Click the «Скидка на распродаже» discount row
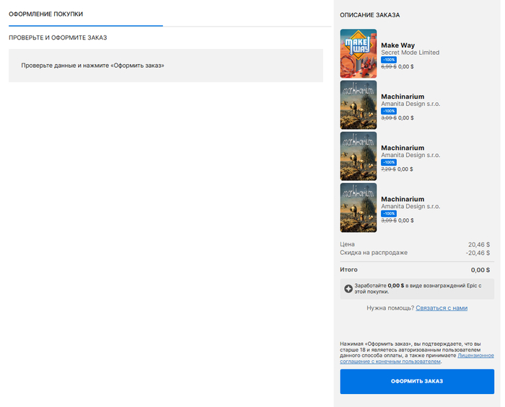The height and width of the screenshot is (407, 505). click(x=415, y=253)
